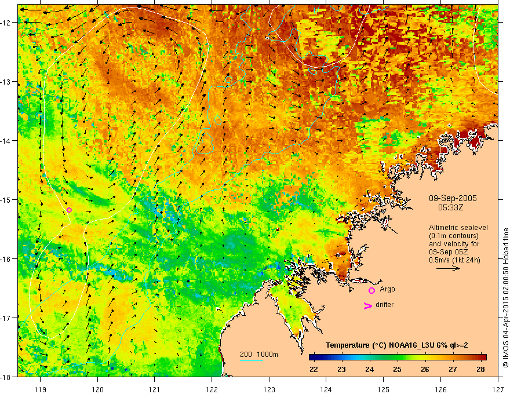Click the Argo legend circle symbol
This screenshot has width=510, height=394.
(371, 290)
